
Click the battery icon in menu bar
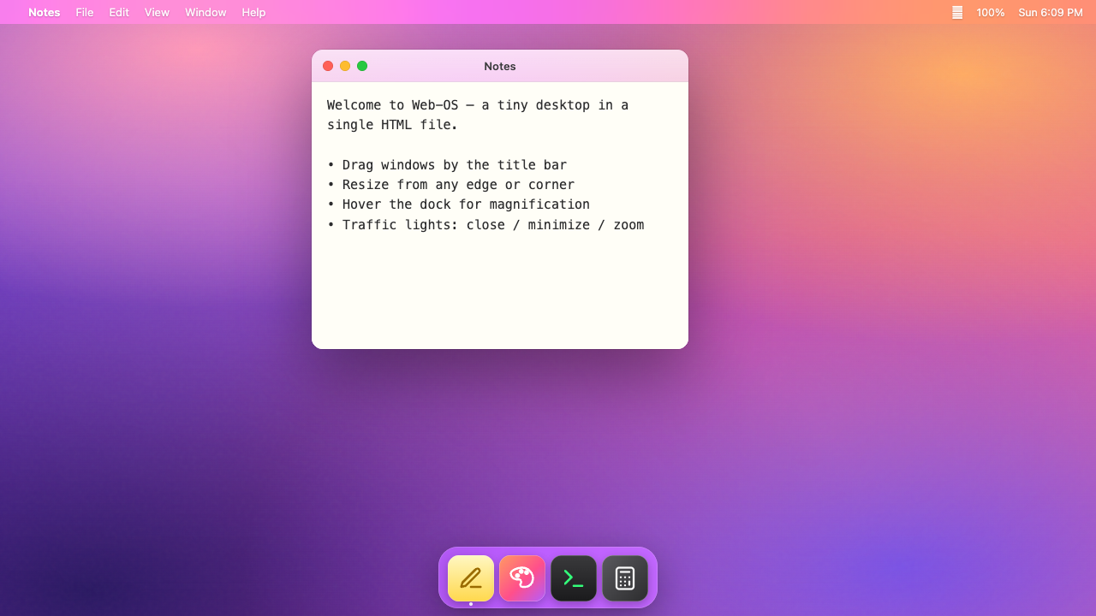coord(957,12)
